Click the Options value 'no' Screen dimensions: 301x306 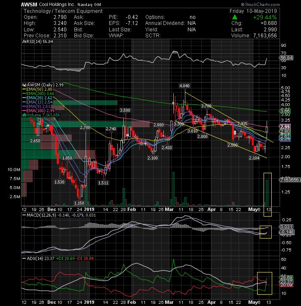pyautogui.click(x=193, y=17)
